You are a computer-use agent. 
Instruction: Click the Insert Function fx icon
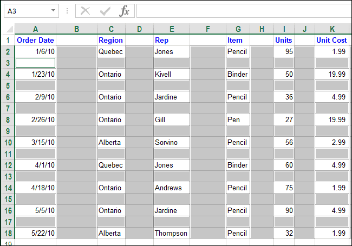pos(125,11)
